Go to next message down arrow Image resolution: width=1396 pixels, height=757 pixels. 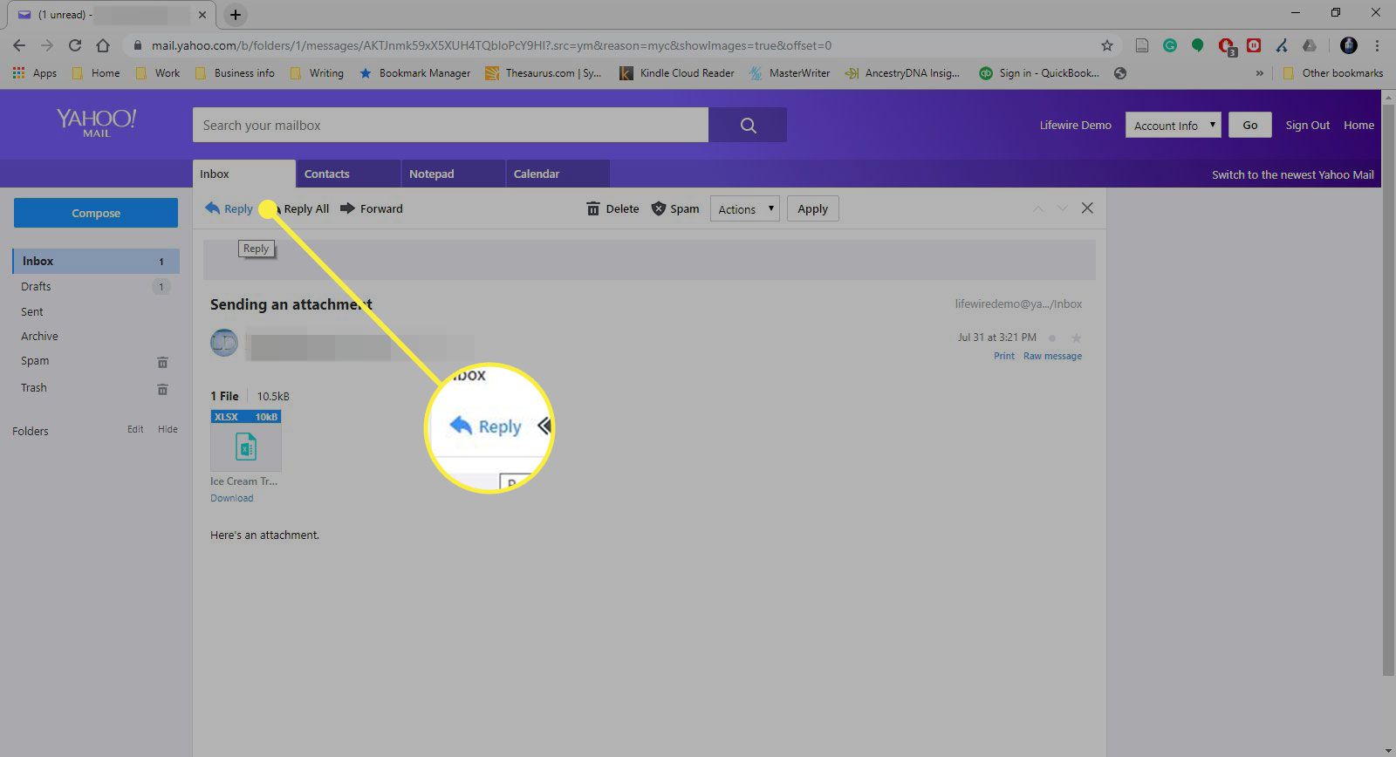pyautogui.click(x=1062, y=208)
